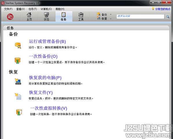The height and width of the screenshot is (139, 173).
Task: Open the 运行或管理备份(B) link
Action: coord(47,42)
